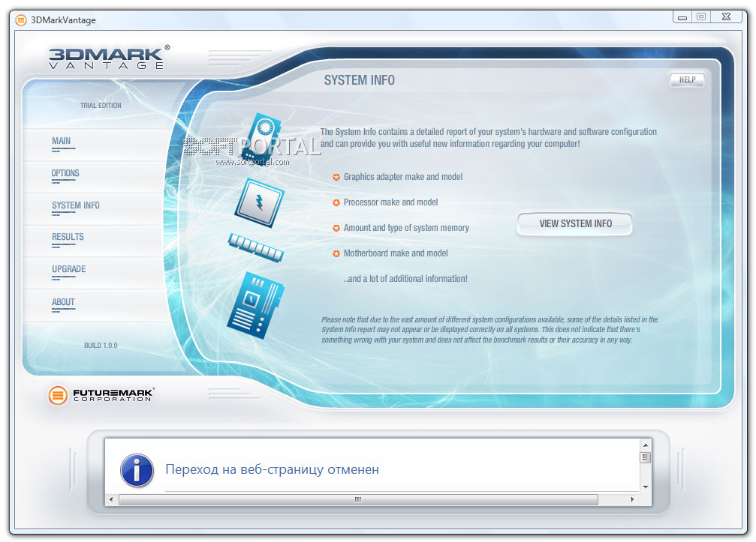The width and height of the screenshot is (756, 542).
Task: Click the motherboard icon
Action: [255, 305]
